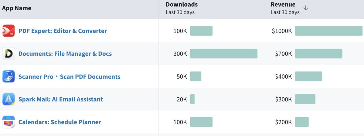
Task: Sort by the App Name column header
Action: point(17,8)
